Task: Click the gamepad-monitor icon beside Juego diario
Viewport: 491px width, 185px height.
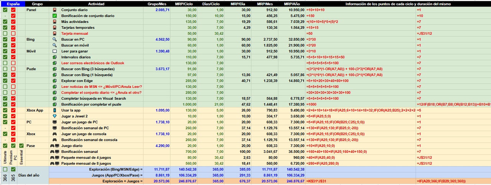Action: pos(54,146)
